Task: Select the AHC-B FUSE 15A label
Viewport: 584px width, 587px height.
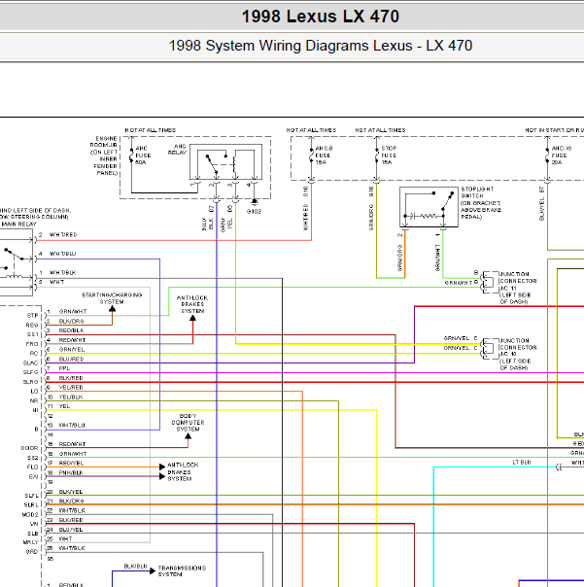Action: pos(324,155)
